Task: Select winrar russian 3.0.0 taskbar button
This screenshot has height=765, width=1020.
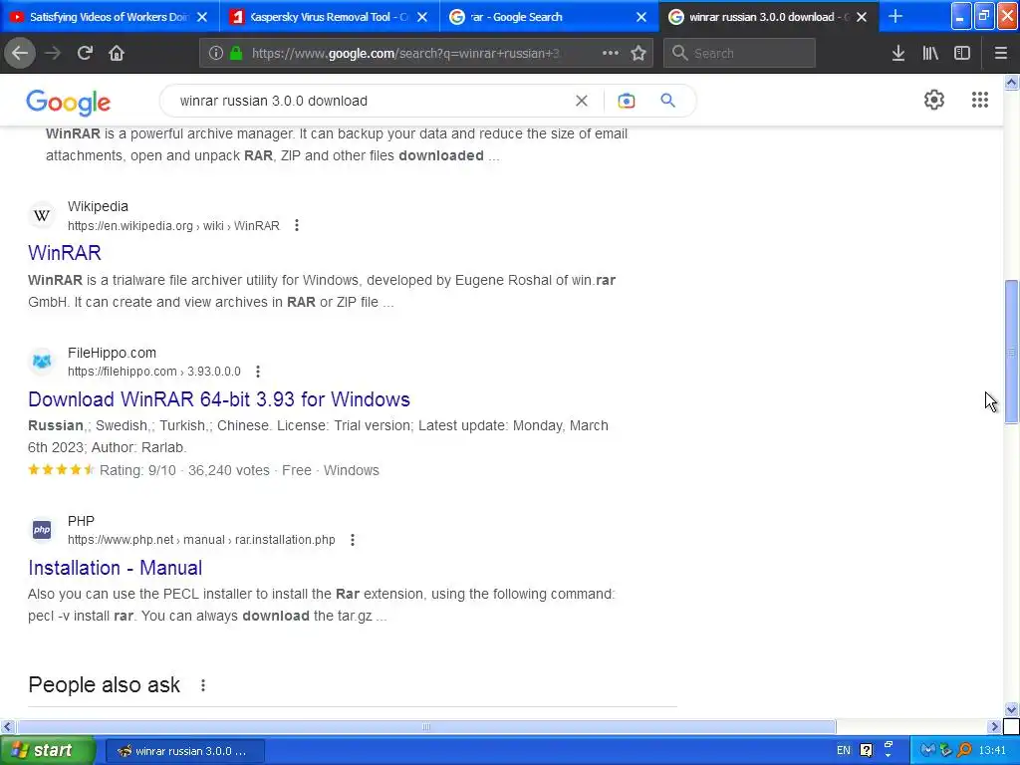Action: click(x=184, y=751)
